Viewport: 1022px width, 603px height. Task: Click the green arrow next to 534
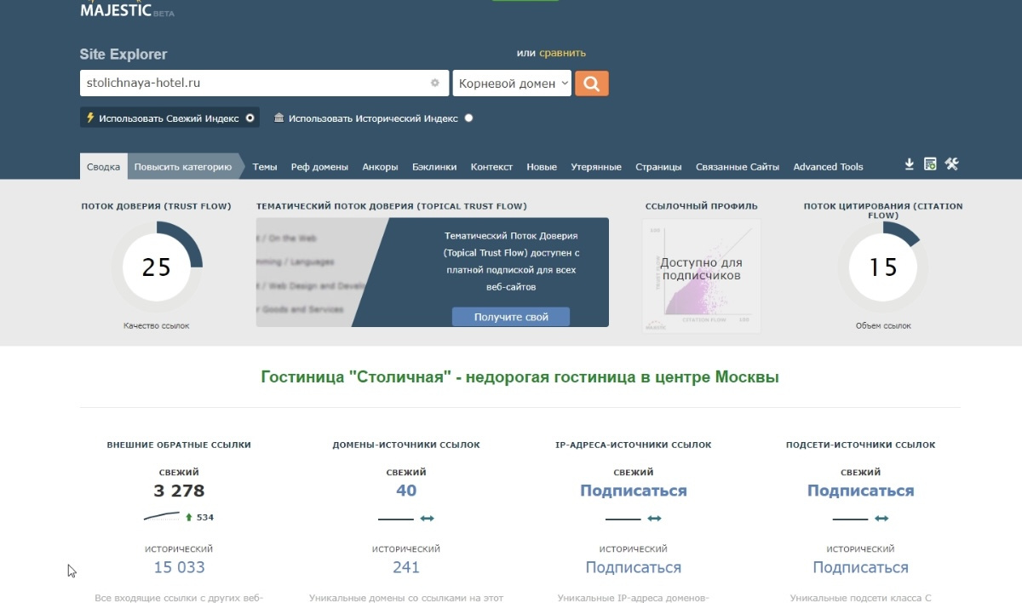coord(188,517)
